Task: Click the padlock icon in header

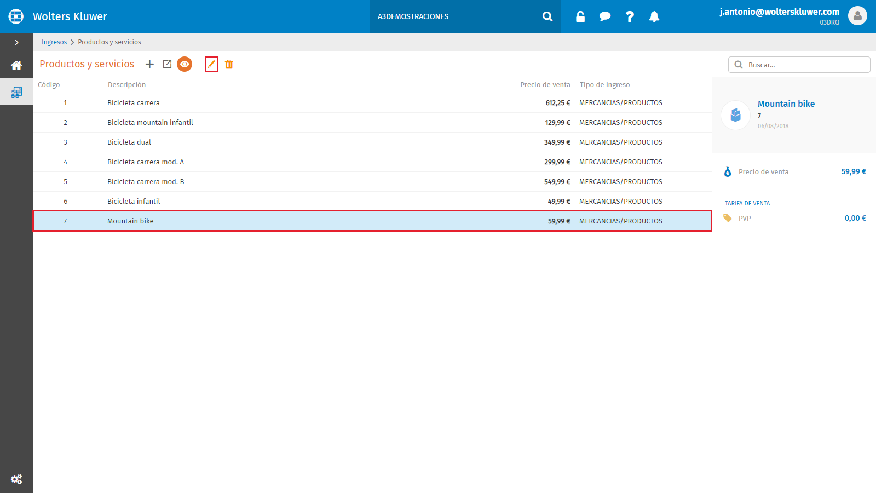Action: point(580,16)
